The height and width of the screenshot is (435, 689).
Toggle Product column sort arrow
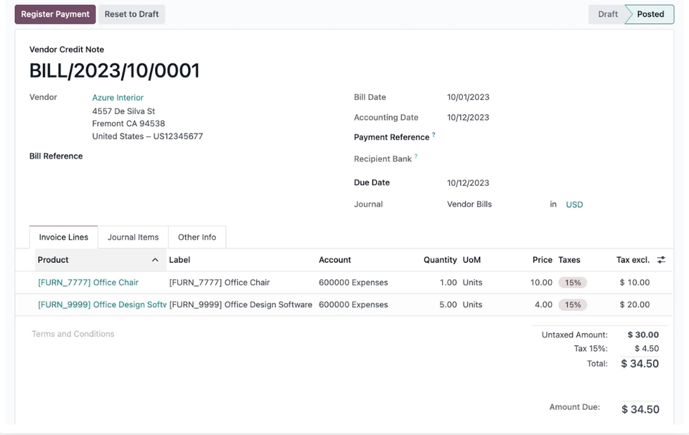pos(155,260)
